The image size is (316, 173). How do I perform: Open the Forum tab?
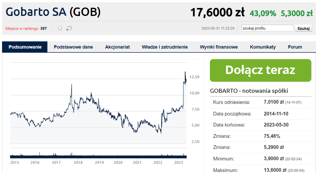tap(295, 47)
